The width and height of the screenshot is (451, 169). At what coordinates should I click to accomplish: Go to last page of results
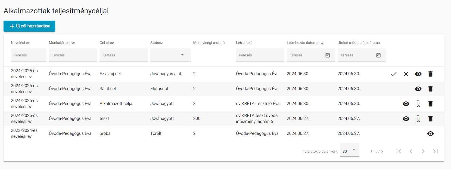[x=436, y=151]
